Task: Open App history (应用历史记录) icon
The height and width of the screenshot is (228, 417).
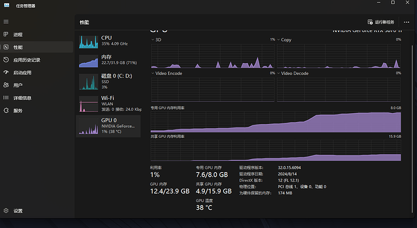Action: (6, 60)
